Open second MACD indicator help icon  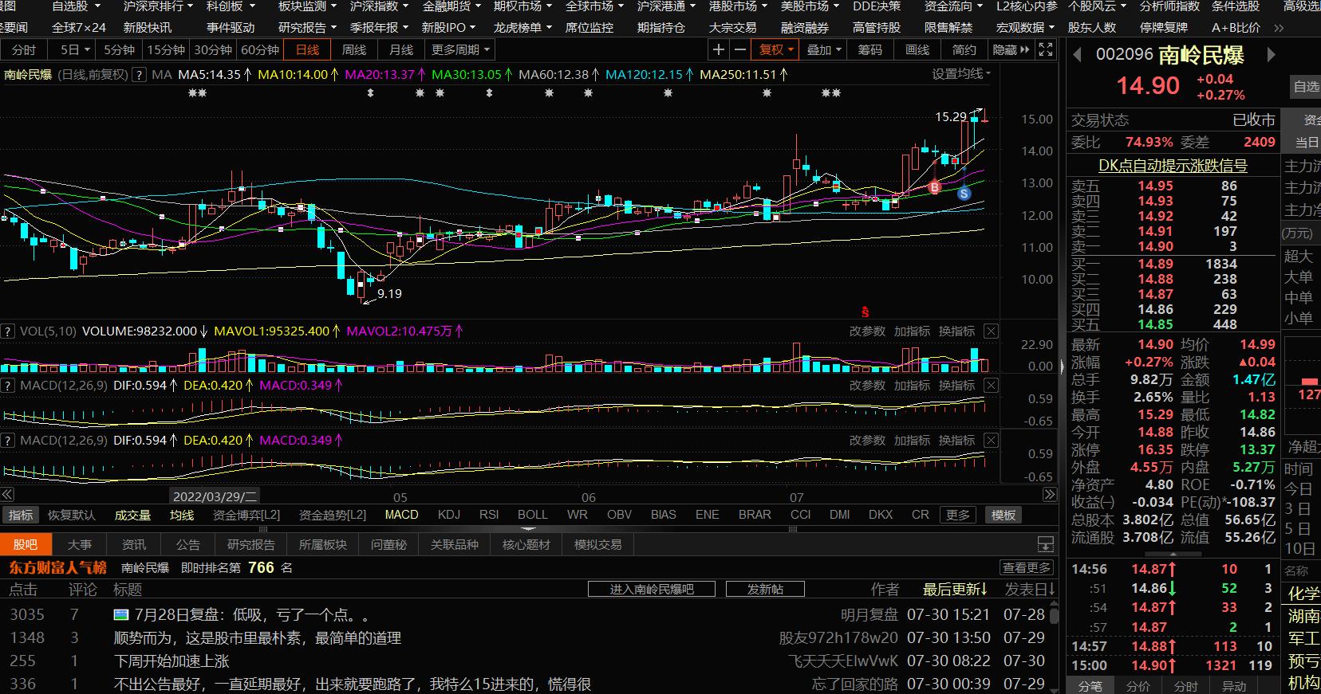tap(8, 441)
